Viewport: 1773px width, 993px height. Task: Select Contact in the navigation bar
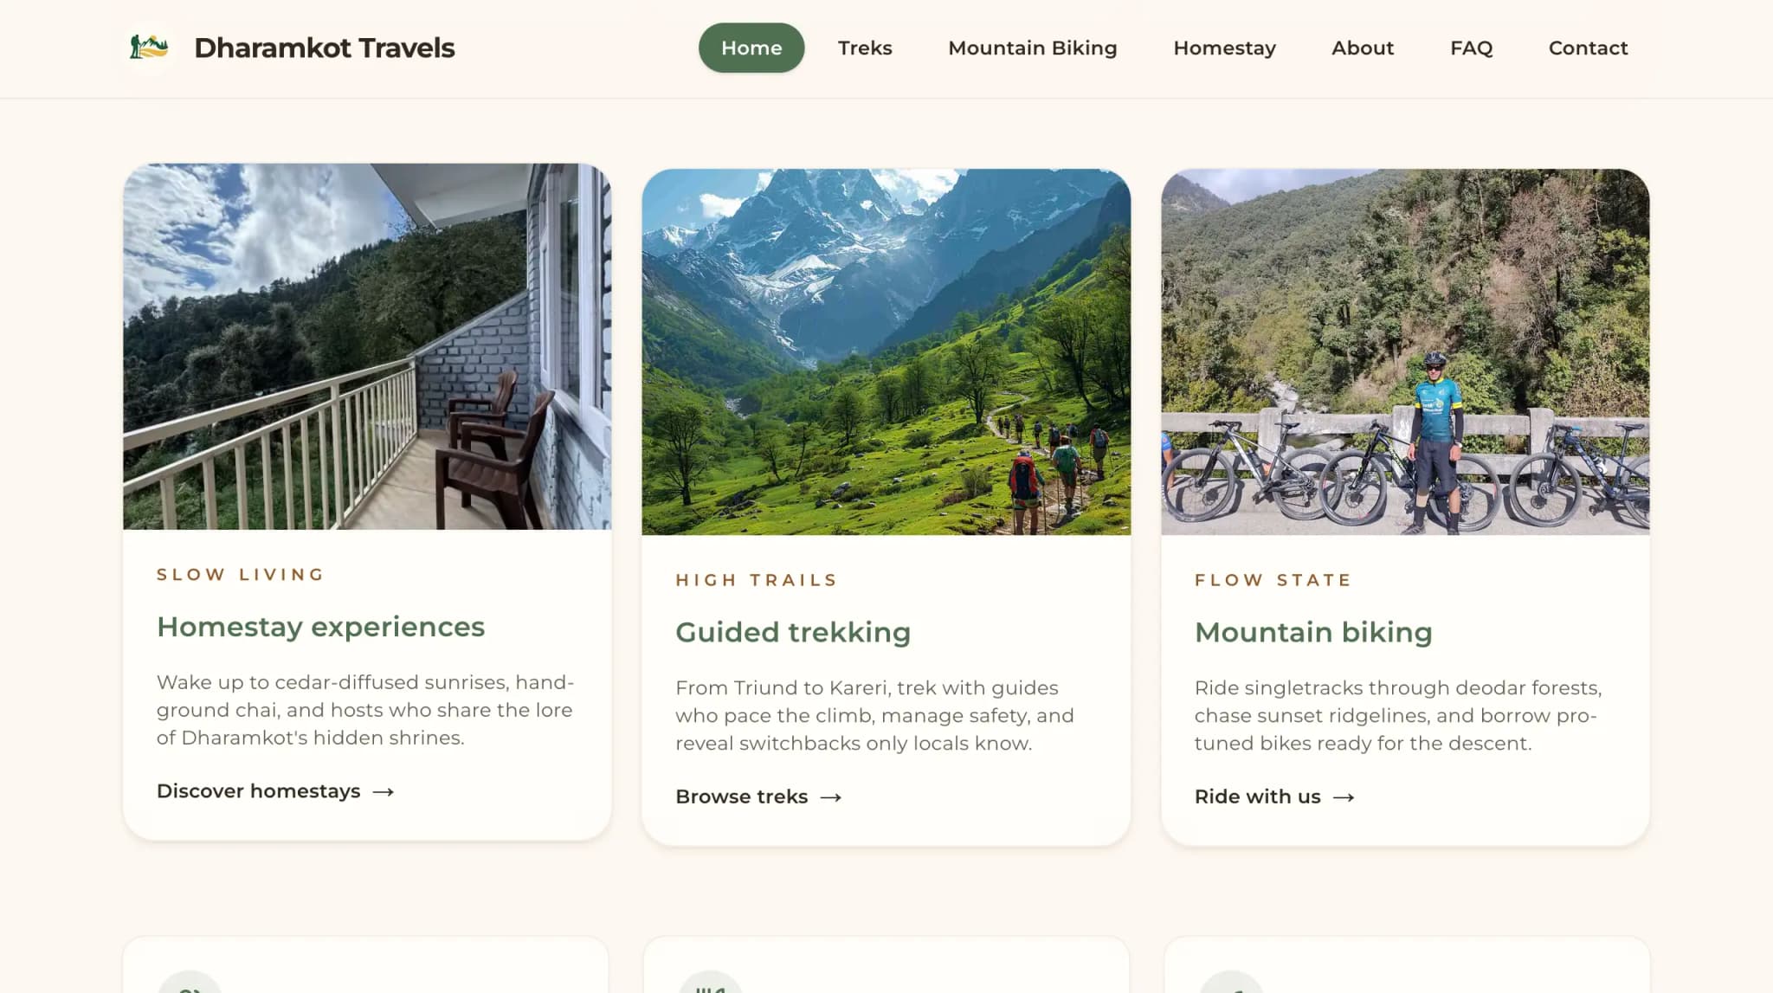[1587, 48]
